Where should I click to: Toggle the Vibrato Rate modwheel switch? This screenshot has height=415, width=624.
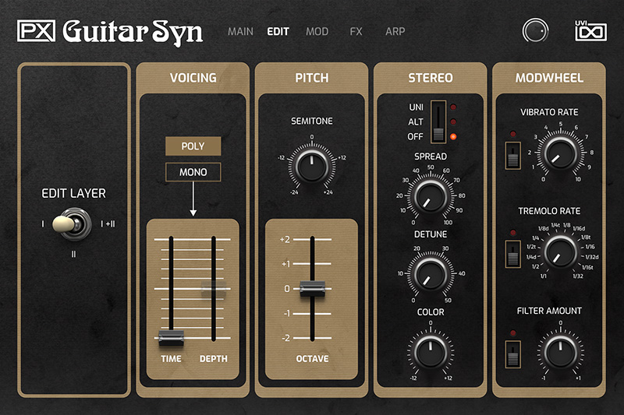(512, 158)
